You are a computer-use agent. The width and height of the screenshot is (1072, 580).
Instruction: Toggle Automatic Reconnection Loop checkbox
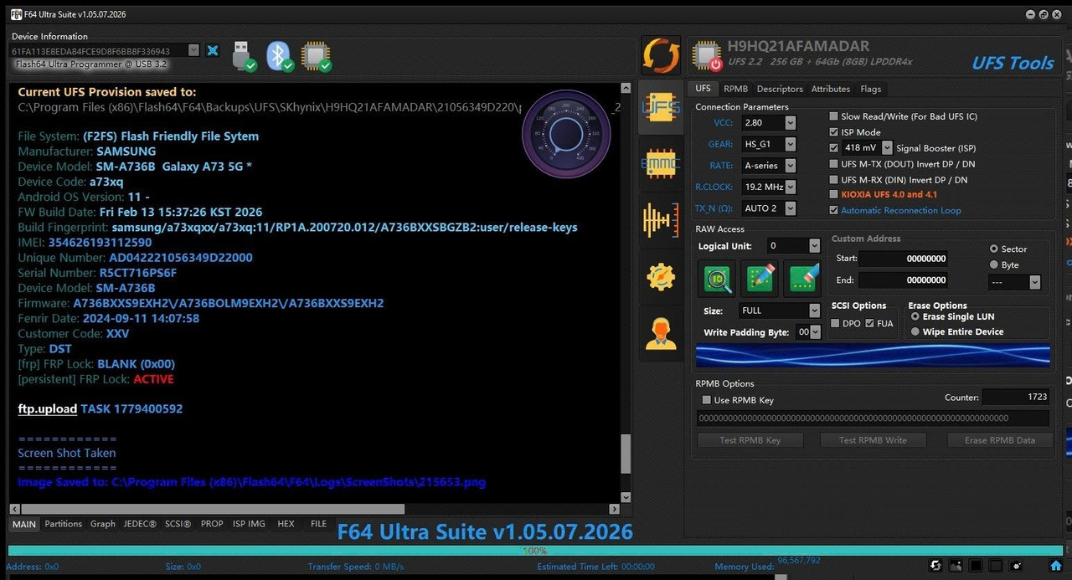tap(833, 210)
